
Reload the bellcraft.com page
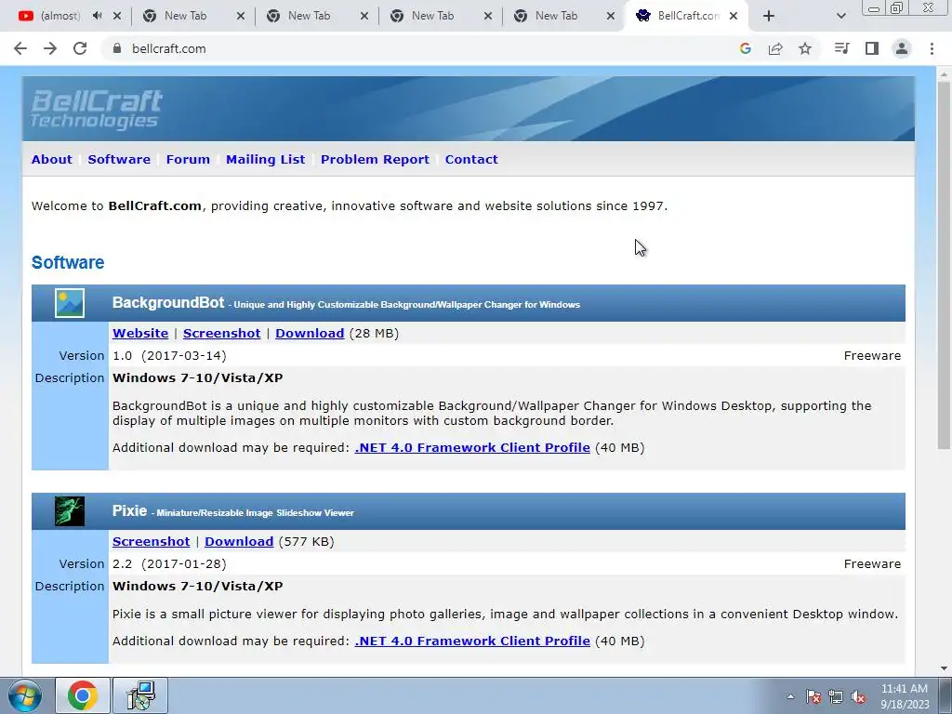coord(80,48)
